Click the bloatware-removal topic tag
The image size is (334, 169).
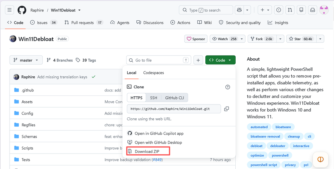tap(265, 137)
